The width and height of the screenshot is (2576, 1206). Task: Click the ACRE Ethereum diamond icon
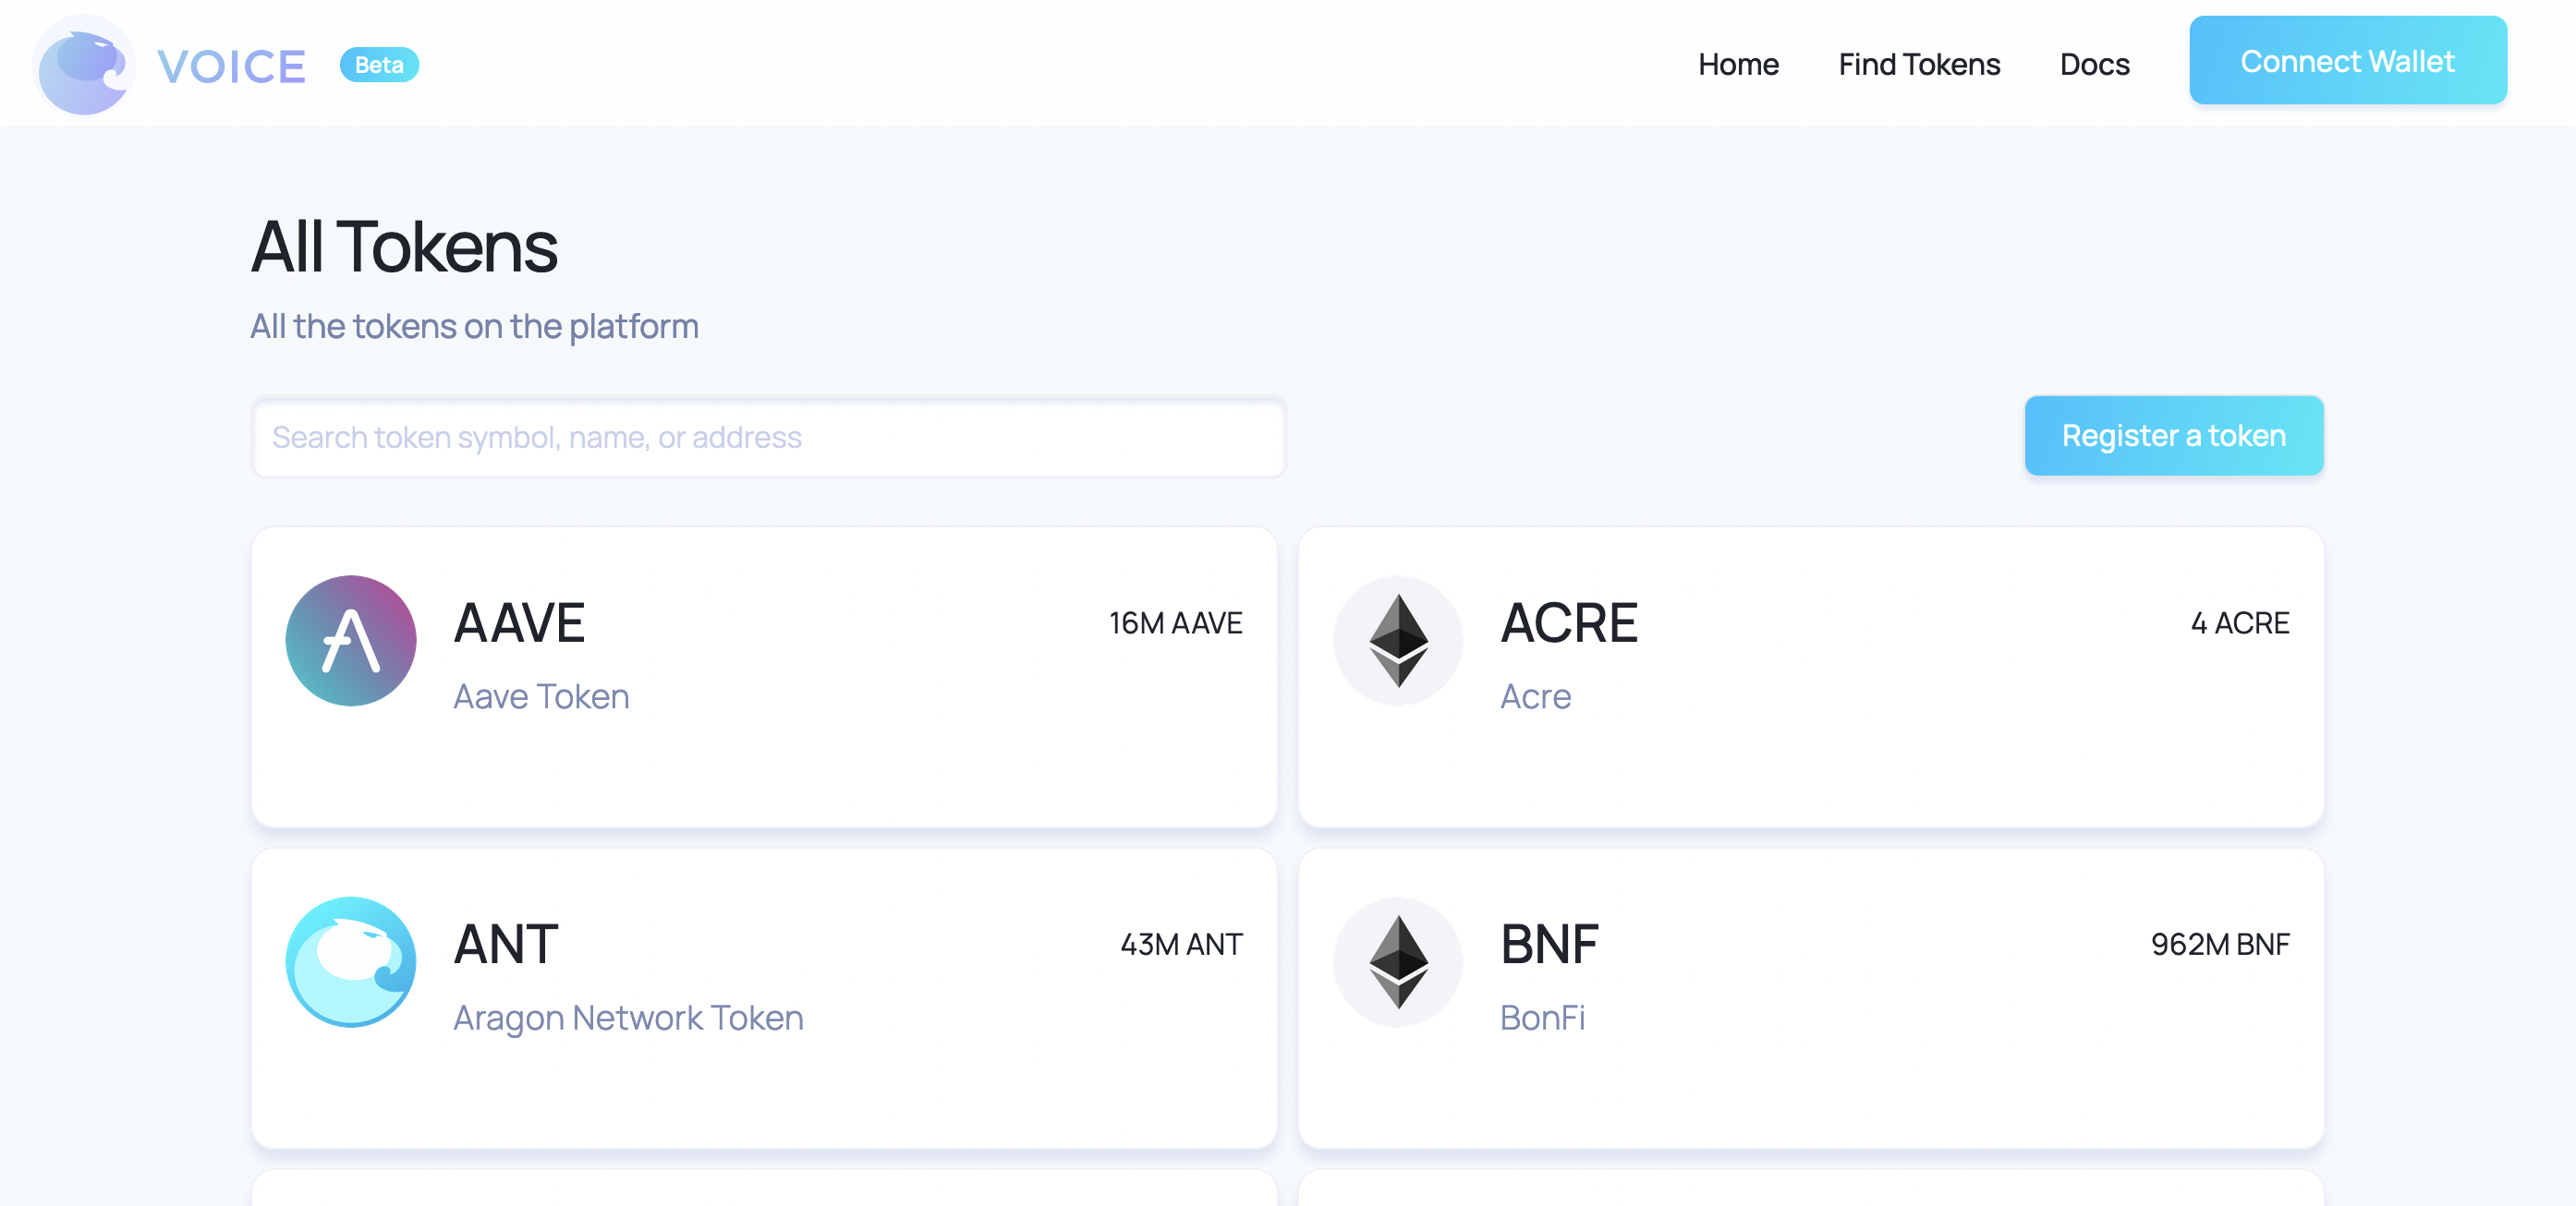pos(1398,641)
